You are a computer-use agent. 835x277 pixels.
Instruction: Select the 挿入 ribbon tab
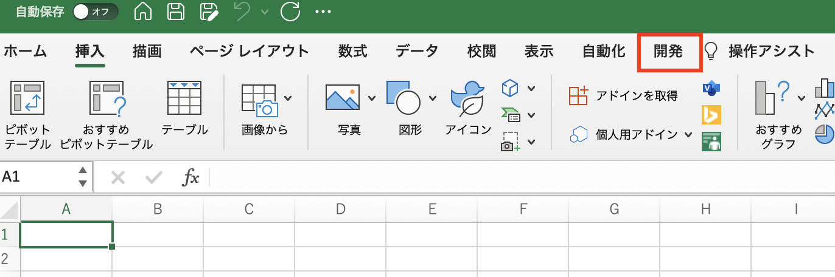(x=89, y=52)
